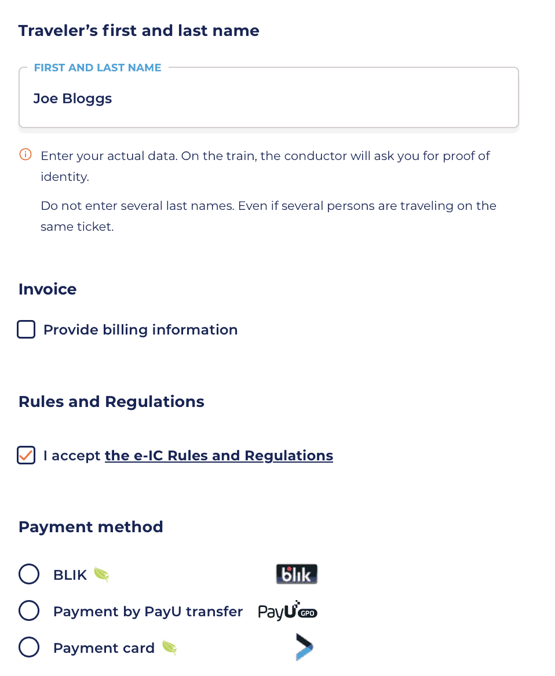Click the orange info icon beside identity notice
Viewport: 555px width, 676px height.
[25, 154]
